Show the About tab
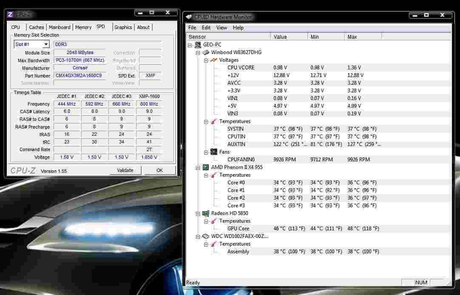This screenshot has height=295, width=460. coord(143,27)
